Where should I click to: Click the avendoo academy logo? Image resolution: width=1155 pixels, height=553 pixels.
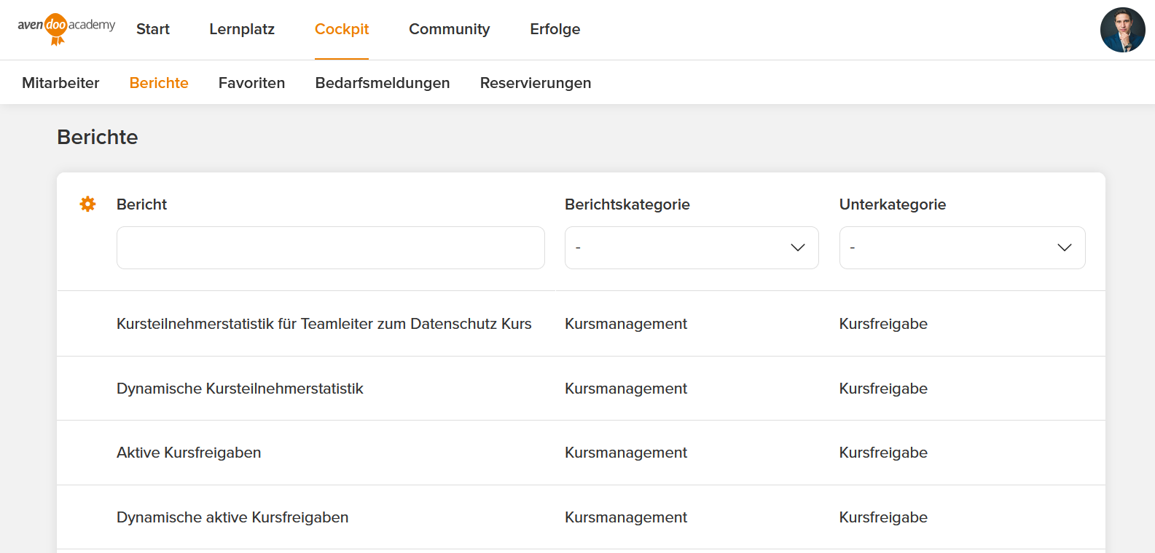(66, 28)
